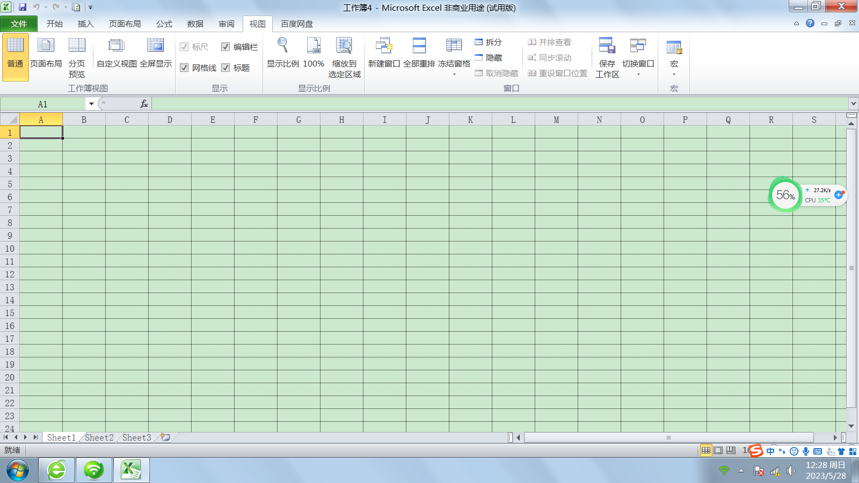Toggle the Gridlines (网格线) checkbox
Image resolution: width=859 pixels, height=483 pixels.
coord(184,68)
